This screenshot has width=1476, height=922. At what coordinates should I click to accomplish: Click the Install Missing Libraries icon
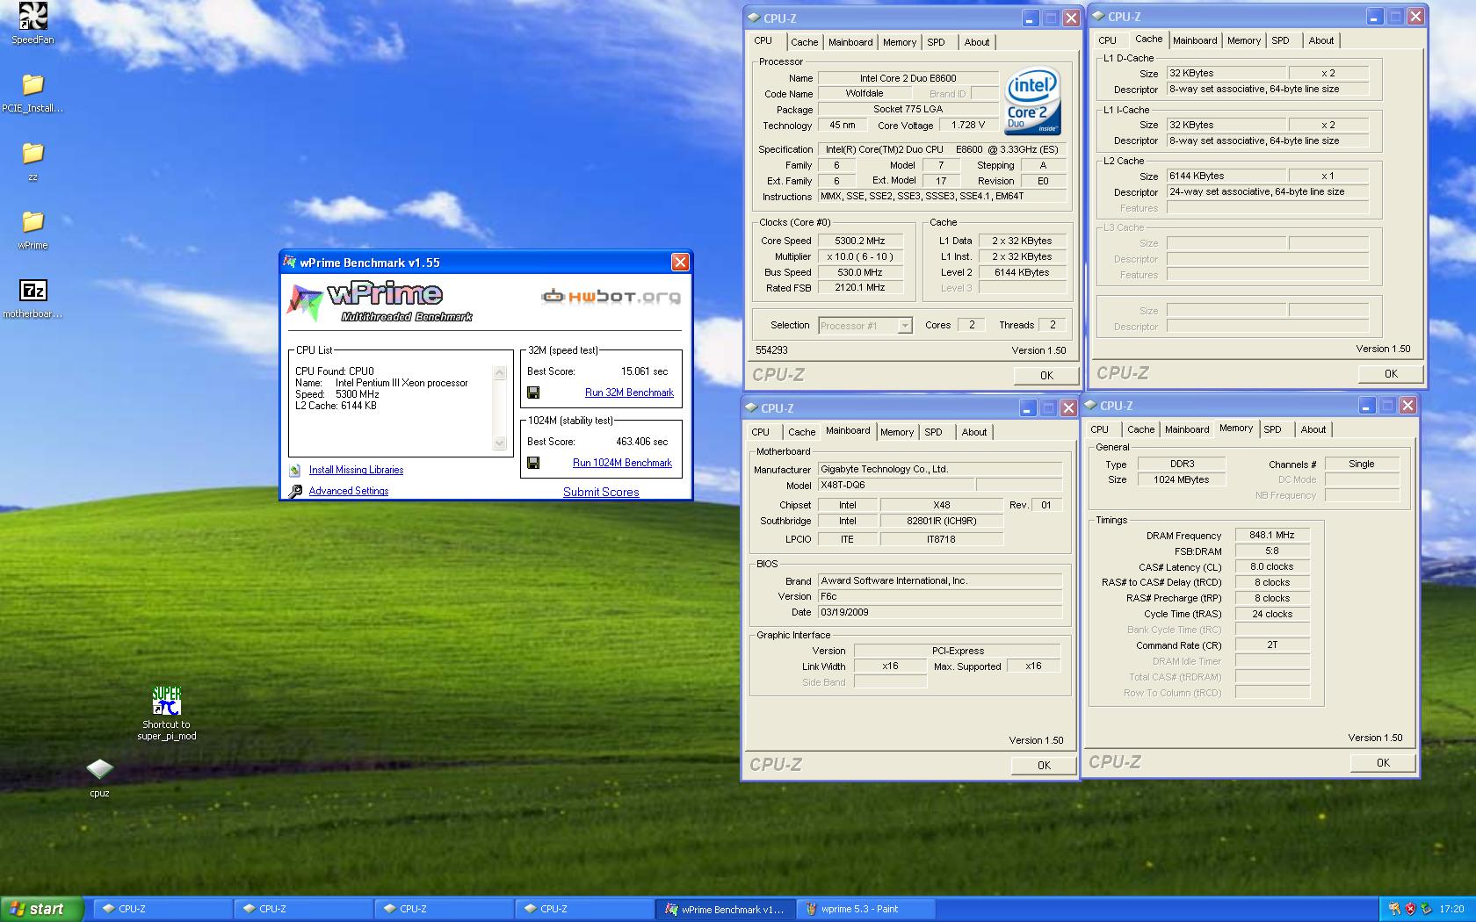(295, 471)
